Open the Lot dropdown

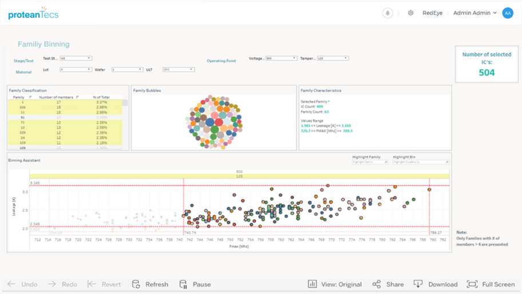click(76, 70)
